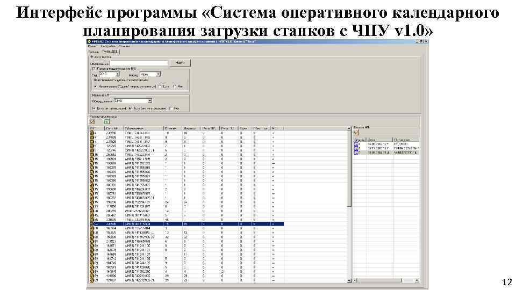Click the results table vertical scrollbar

(x=349, y=204)
